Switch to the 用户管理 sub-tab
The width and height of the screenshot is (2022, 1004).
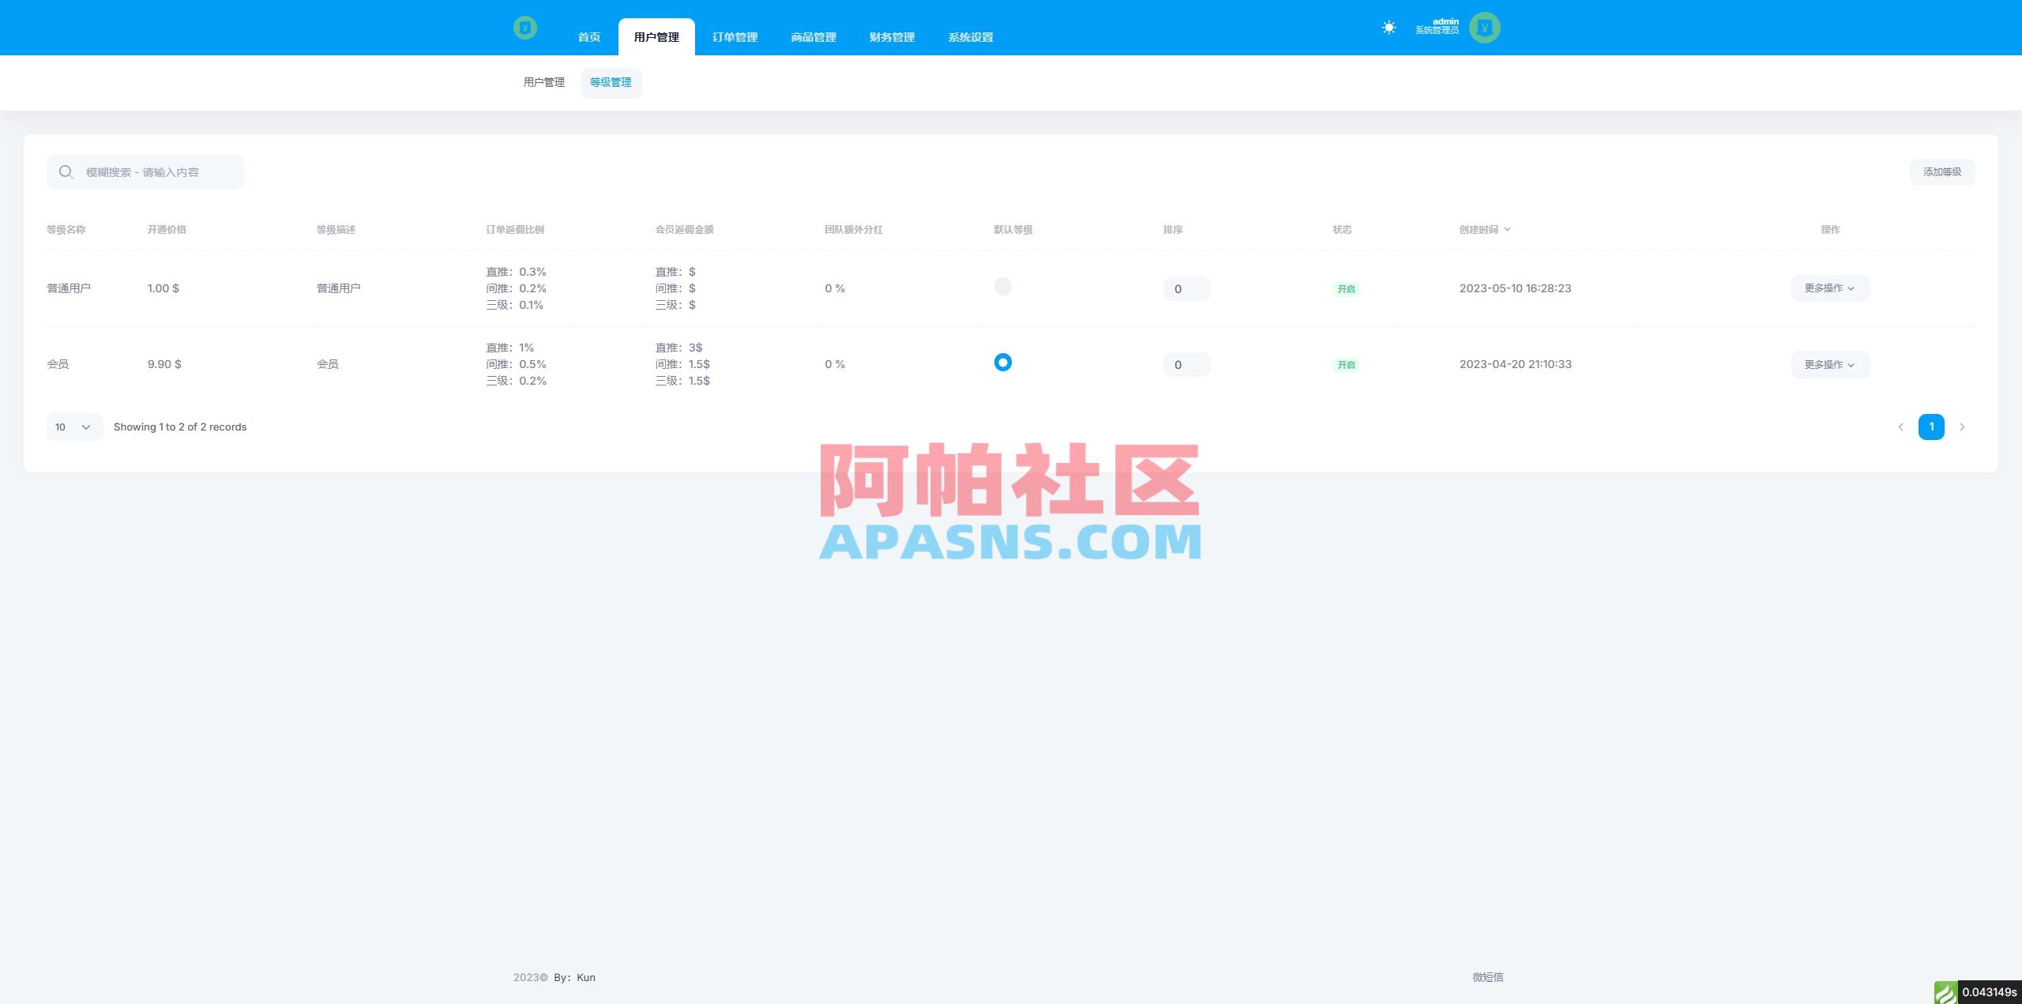tap(543, 81)
